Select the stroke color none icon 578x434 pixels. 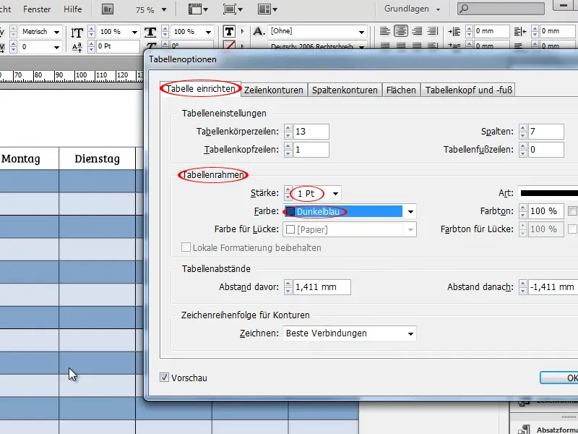pos(229,46)
